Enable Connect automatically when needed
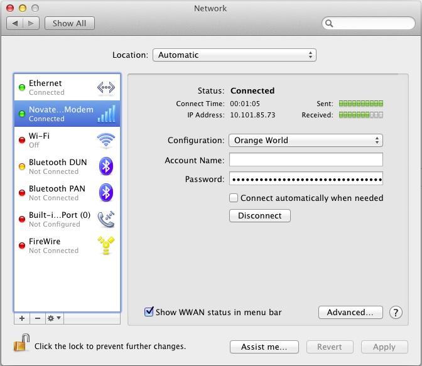The width and height of the screenshot is (422, 366). (x=234, y=198)
